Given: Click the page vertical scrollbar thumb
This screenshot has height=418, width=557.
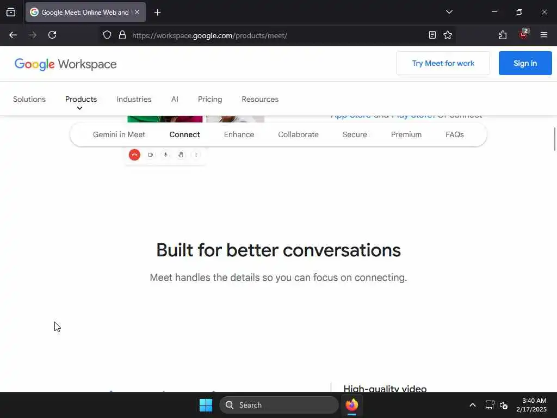Looking at the screenshot, I should 554,139.
